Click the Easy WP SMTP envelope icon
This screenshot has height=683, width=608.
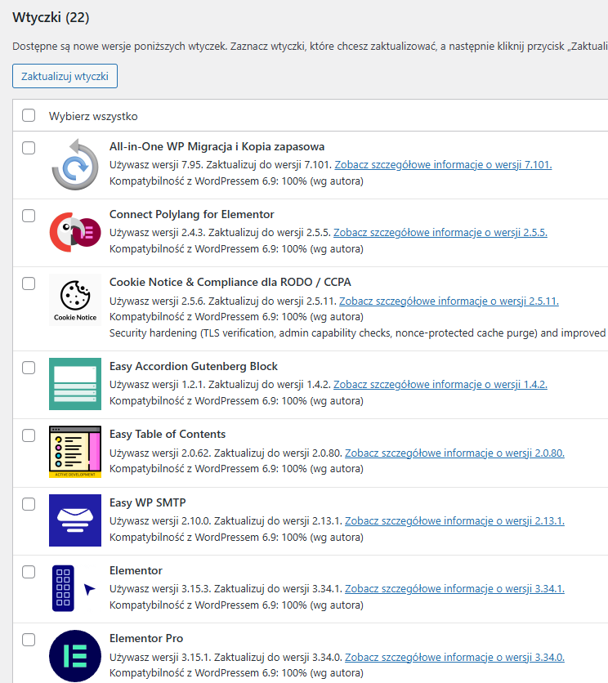(75, 520)
